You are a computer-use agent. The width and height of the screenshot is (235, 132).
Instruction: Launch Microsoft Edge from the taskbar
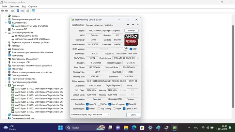[x=134, y=128]
